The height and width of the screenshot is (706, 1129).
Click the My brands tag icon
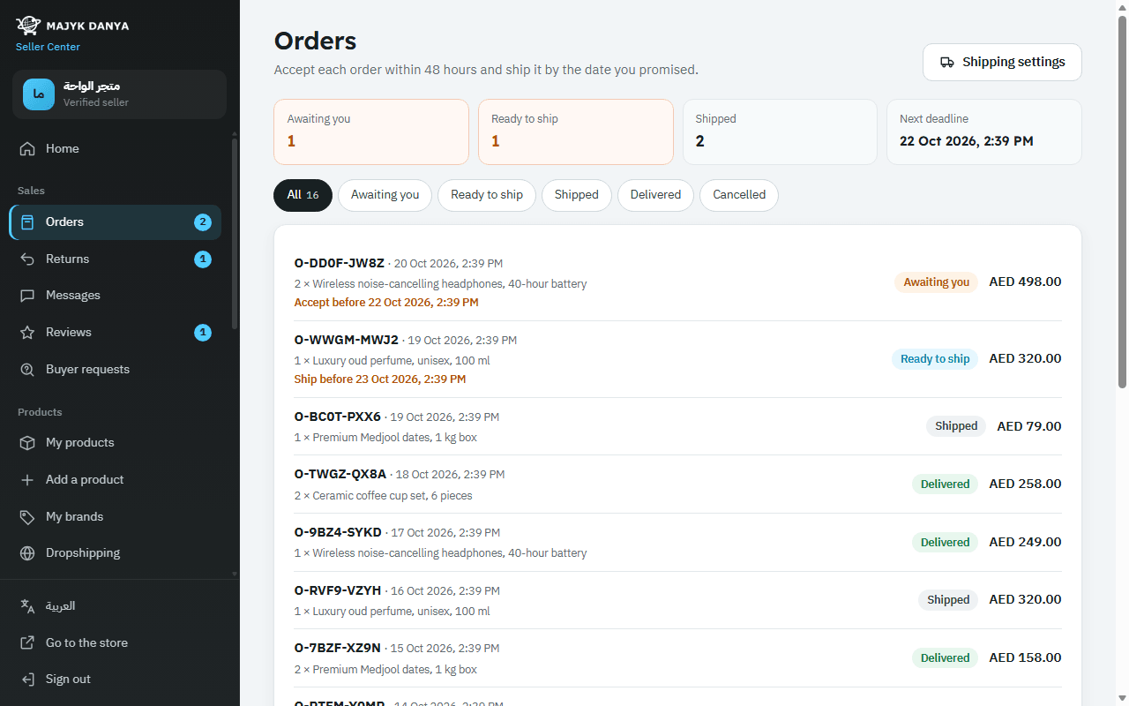pyautogui.click(x=28, y=517)
